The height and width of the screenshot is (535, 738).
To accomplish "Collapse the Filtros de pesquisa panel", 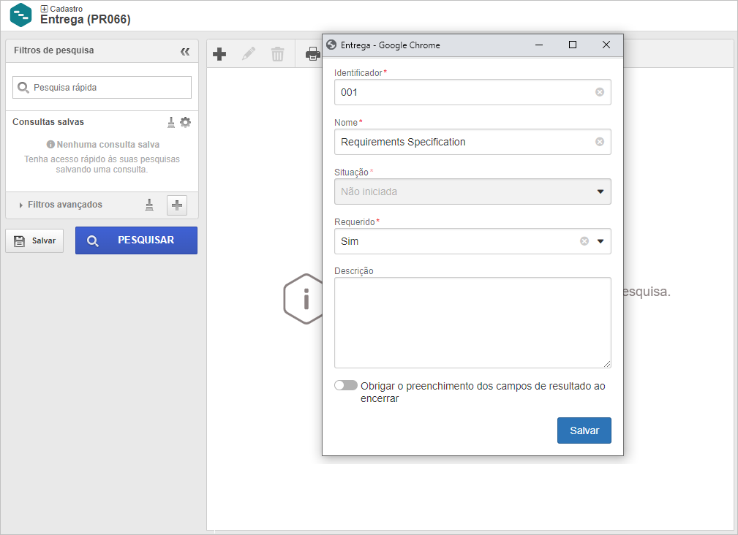I will 185,51.
